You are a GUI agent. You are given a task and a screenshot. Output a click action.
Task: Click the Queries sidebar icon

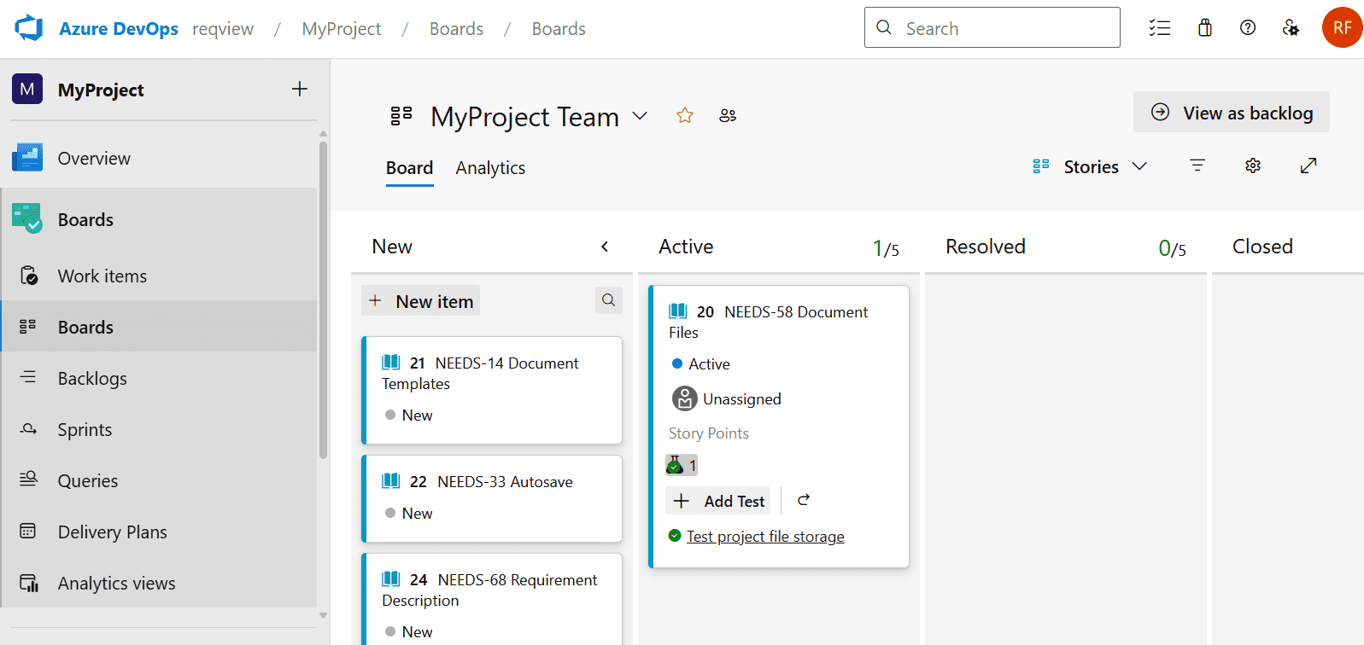28,479
